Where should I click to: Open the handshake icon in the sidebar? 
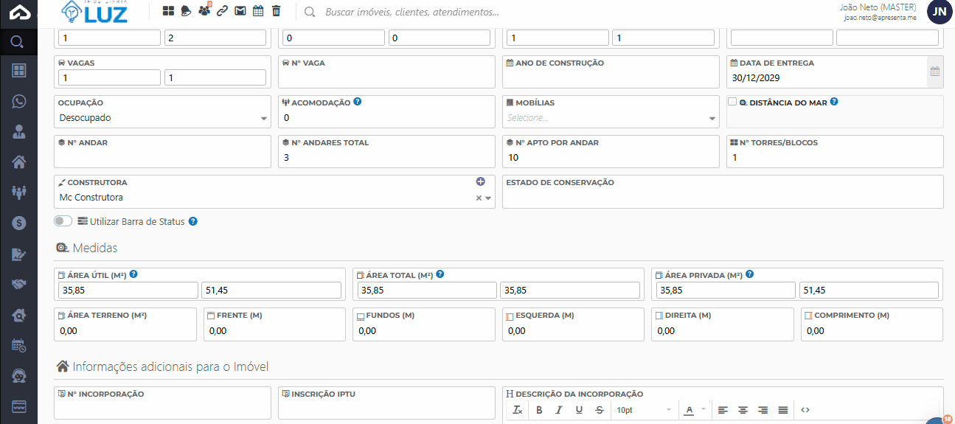point(18,284)
